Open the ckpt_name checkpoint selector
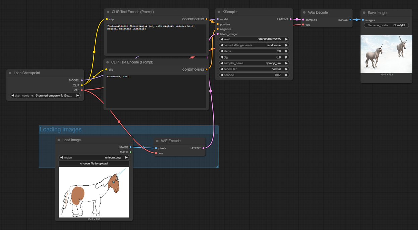 (x=45, y=96)
